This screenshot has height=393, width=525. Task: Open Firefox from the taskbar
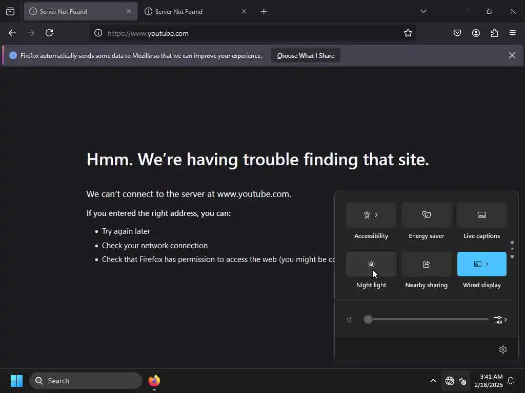154,381
